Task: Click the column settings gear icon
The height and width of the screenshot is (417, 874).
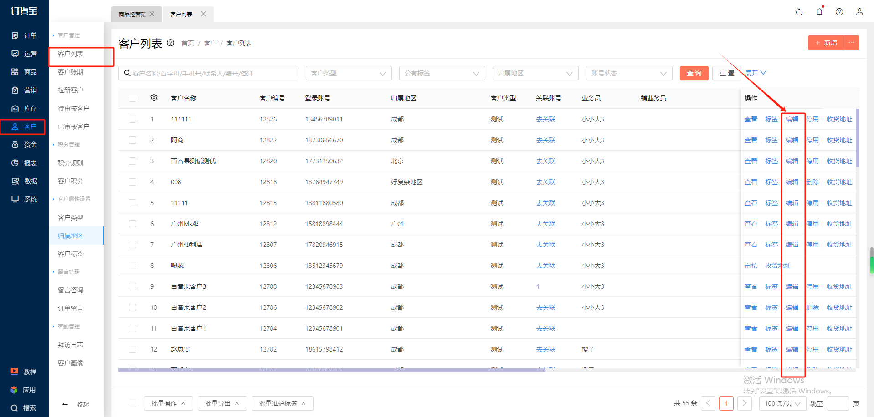Action: click(154, 98)
